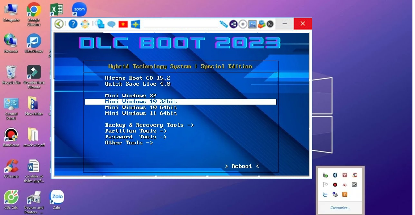Click the Zalo tray icon

[x=325, y=194]
